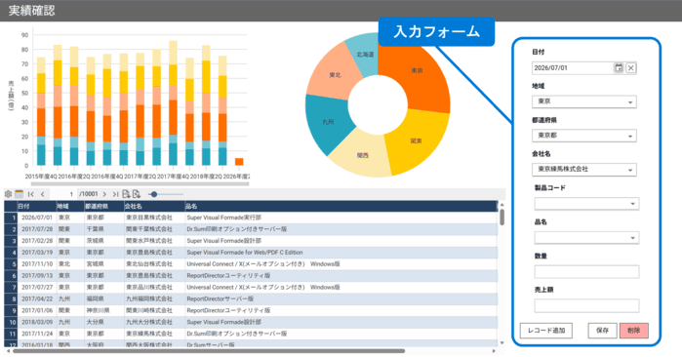The image size is (682, 357).
Task: Open the calendar picker for 日付
Action: [x=619, y=68]
